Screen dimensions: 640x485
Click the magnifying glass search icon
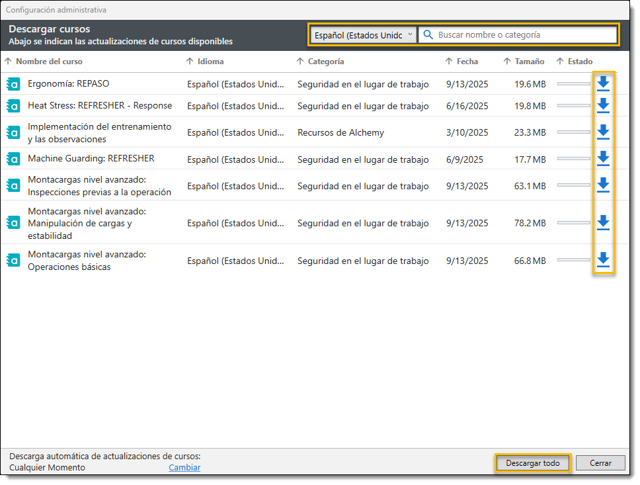click(428, 35)
